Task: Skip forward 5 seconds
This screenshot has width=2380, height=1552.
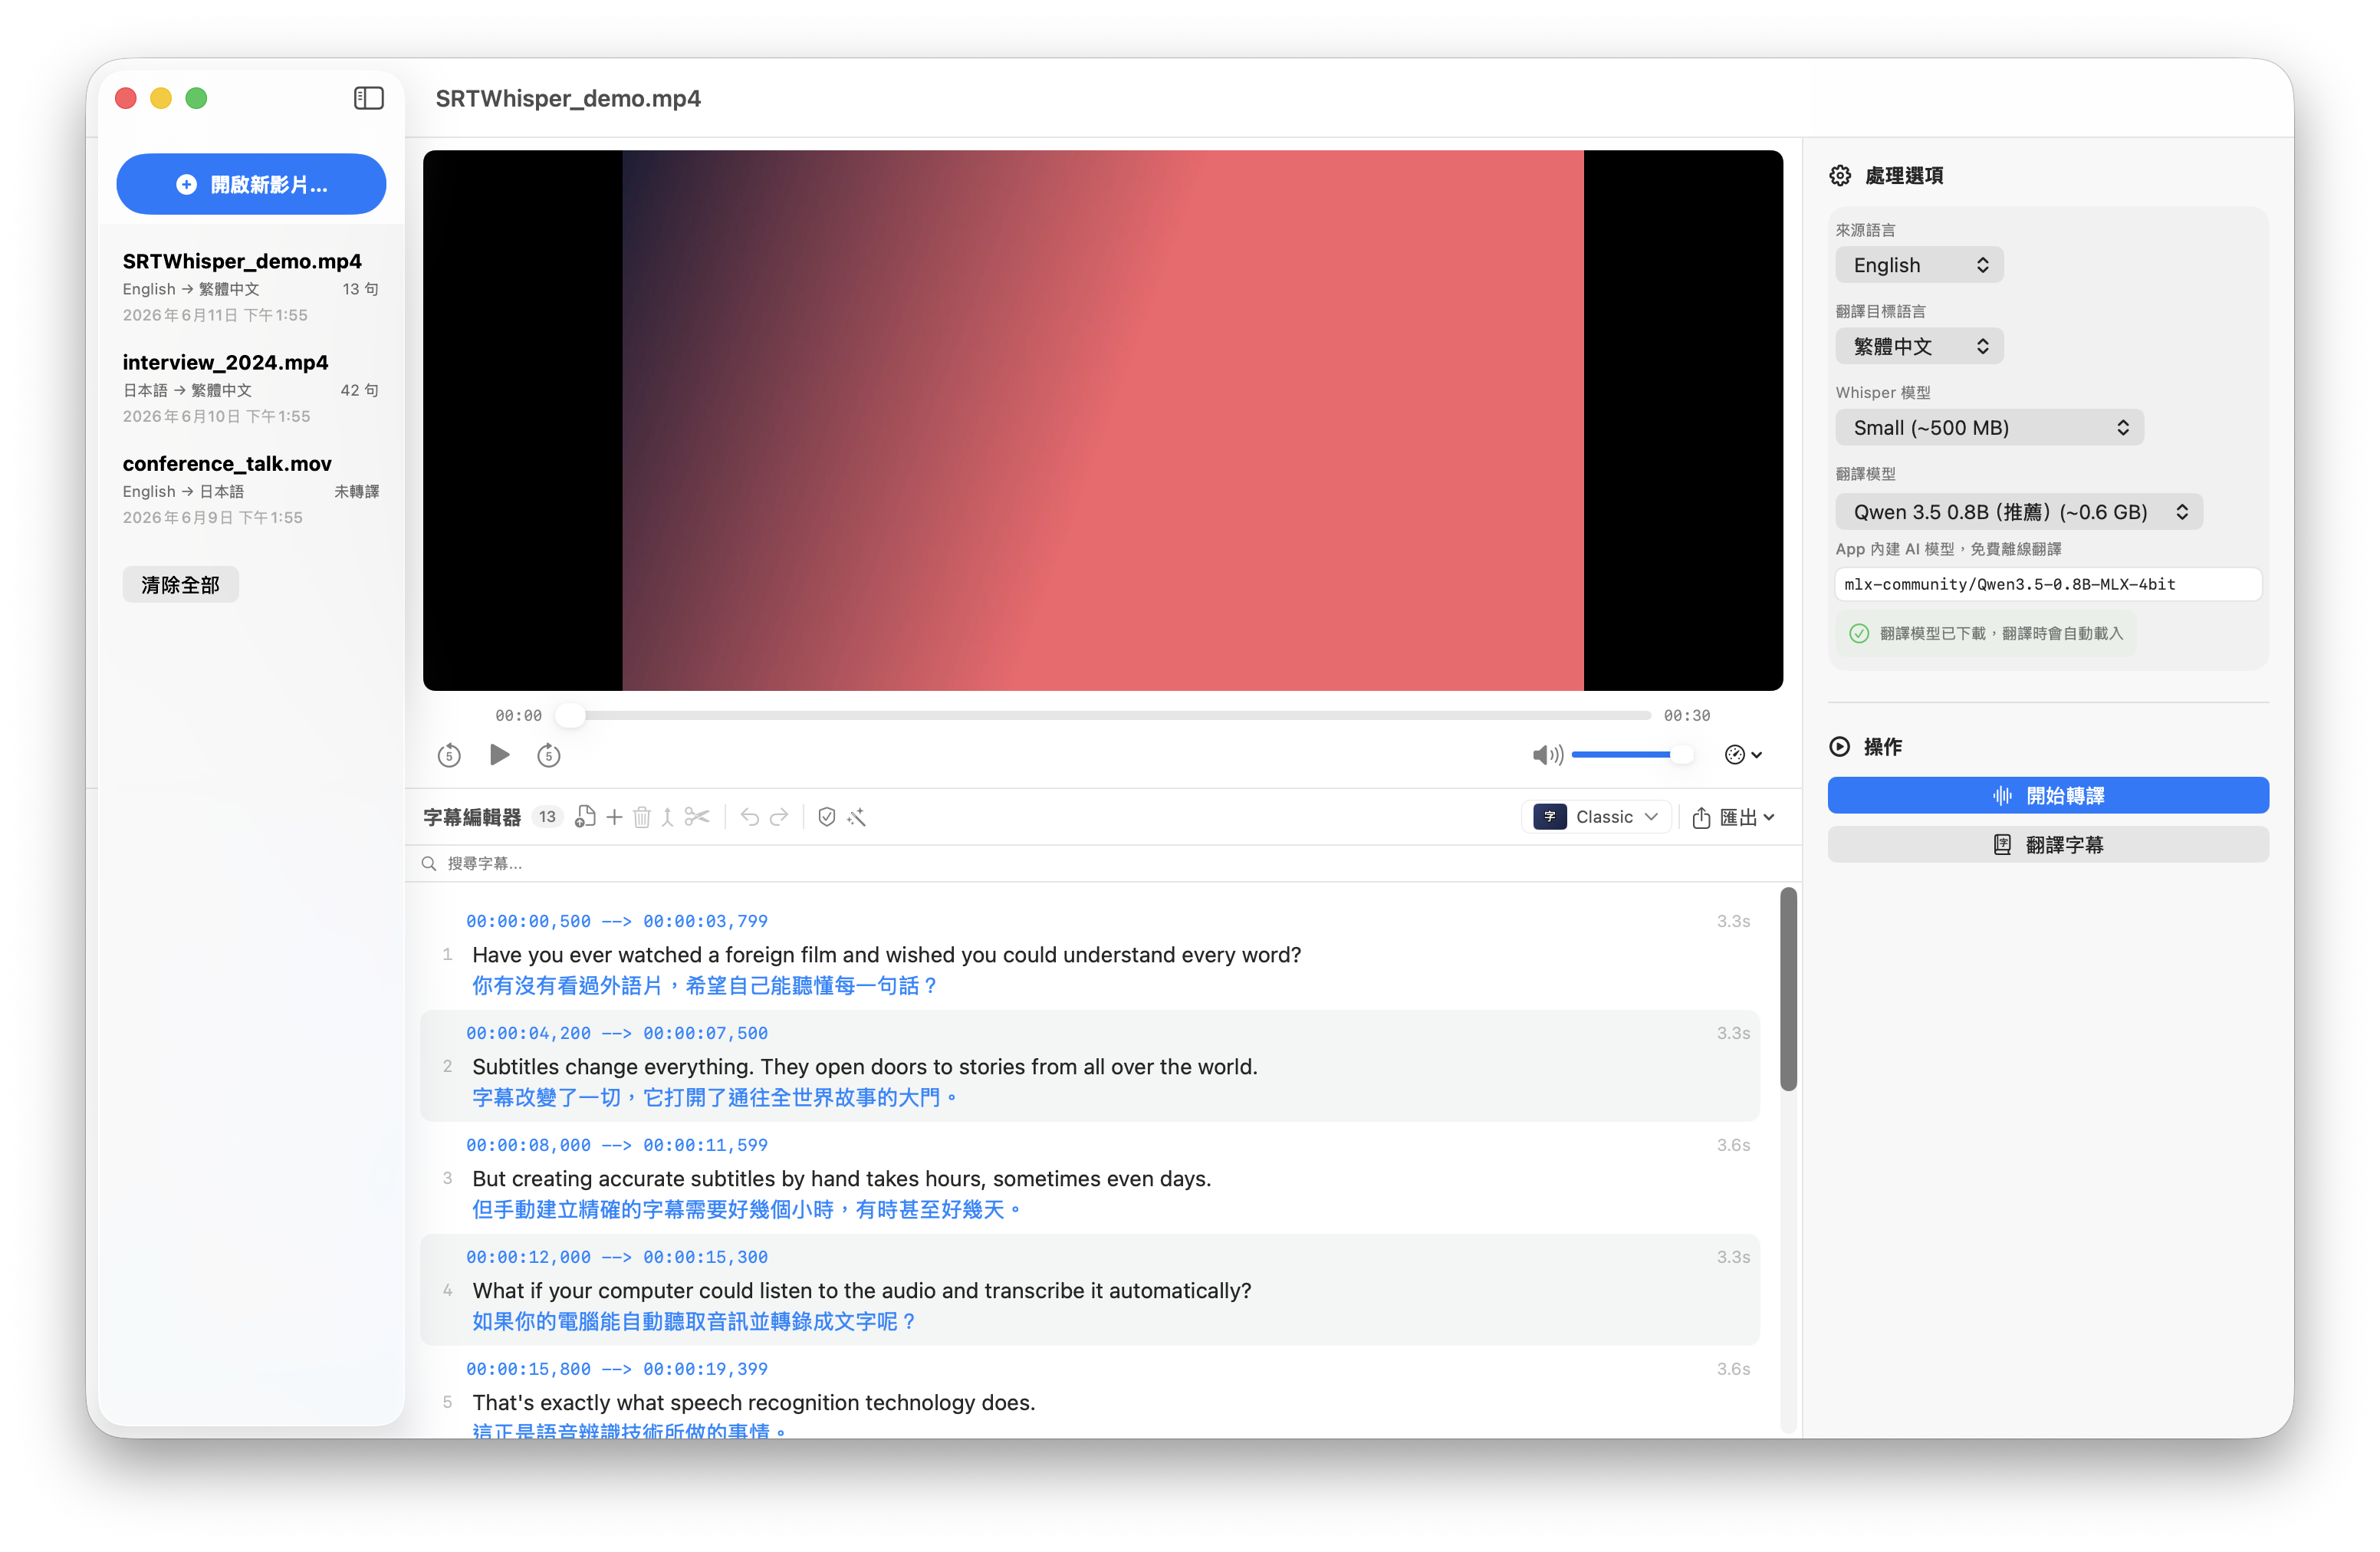Action: [x=548, y=755]
